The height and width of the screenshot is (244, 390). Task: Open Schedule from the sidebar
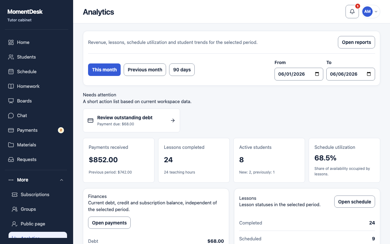(x=36, y=72)
